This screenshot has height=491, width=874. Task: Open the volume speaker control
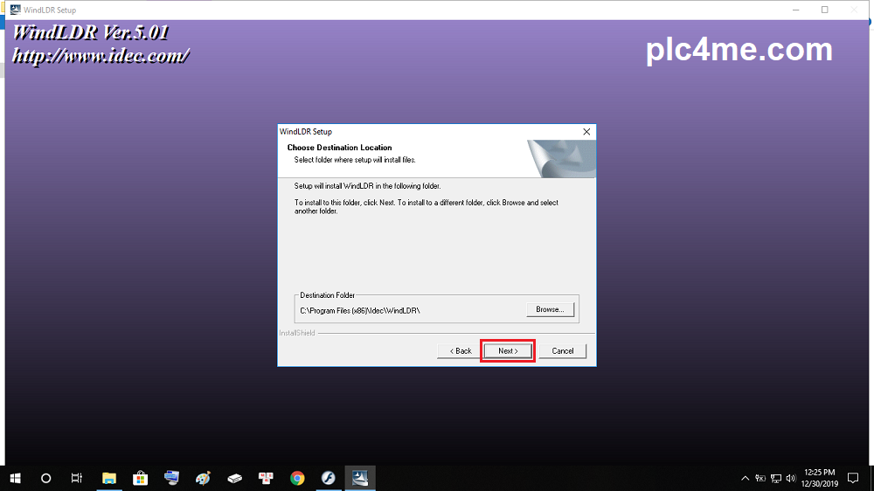pyautogui.click(x=791, y=478)
